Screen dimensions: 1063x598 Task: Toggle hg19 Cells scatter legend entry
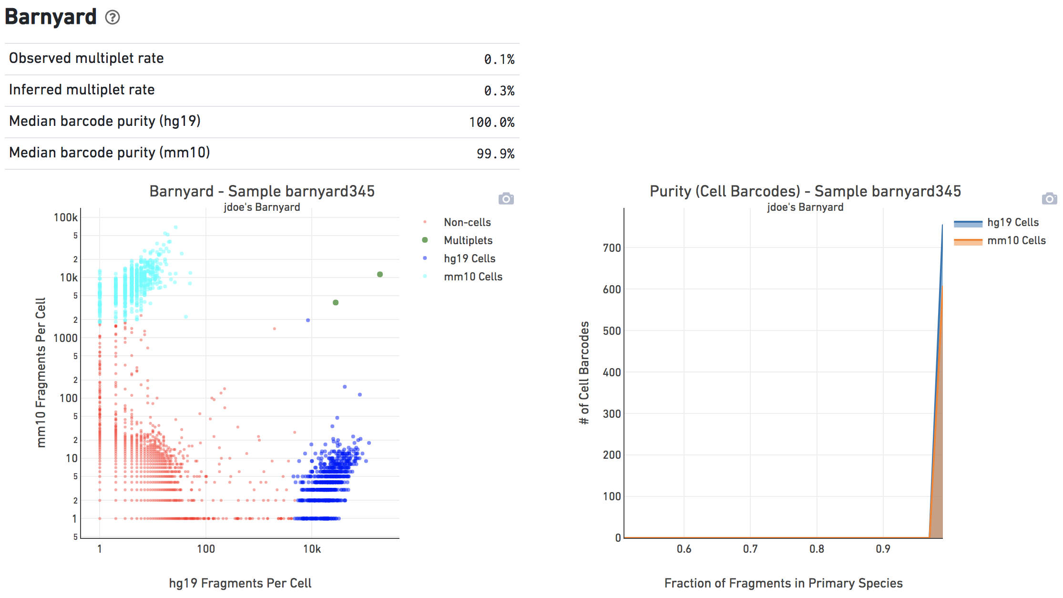coord(470,258)
